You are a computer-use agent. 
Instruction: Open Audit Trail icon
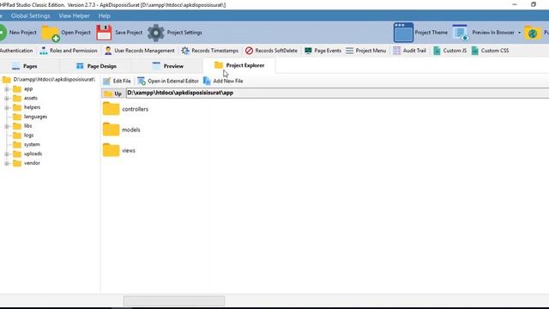point(396,51)
